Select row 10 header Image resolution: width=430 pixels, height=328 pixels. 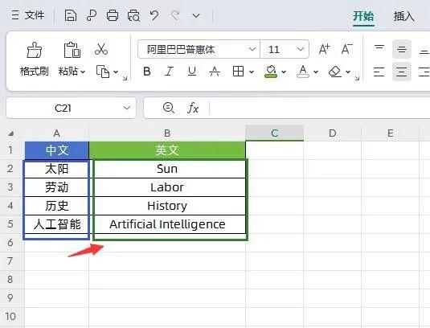[x=10, y=316]
